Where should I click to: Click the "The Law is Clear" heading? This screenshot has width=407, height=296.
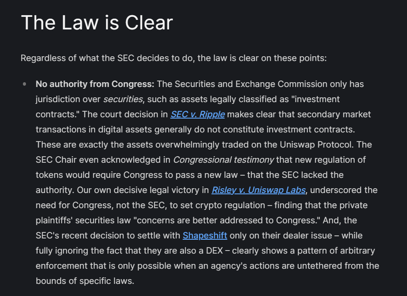(x=97, y=23)
